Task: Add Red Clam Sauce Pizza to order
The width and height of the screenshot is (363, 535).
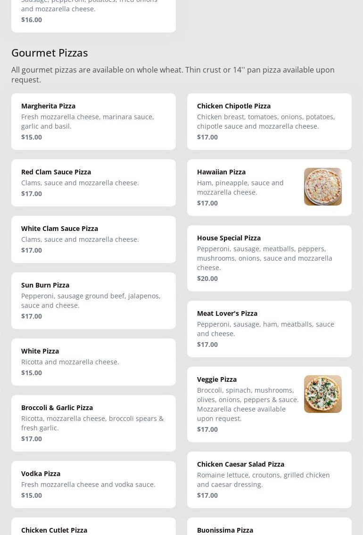Action: (x=93, y=183)
